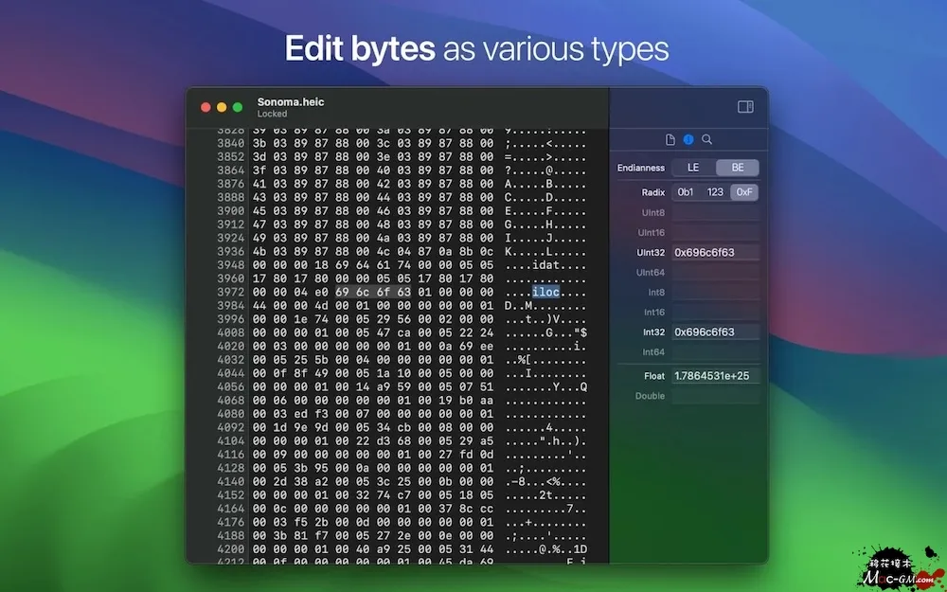
Task: Click the Radix label
Action: coord(652,192)
